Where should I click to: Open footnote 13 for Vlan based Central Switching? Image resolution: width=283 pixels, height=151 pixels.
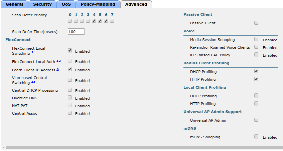point(33,82)
